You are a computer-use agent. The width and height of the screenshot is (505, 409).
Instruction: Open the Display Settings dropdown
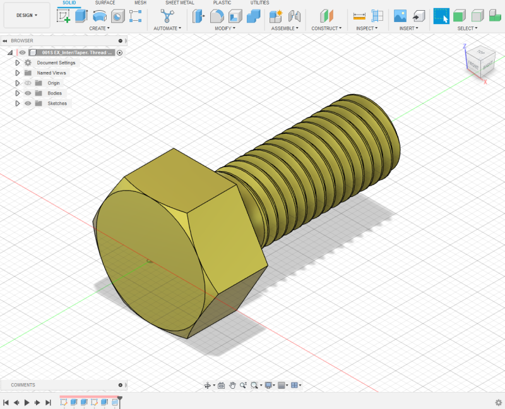coord(270,385)
